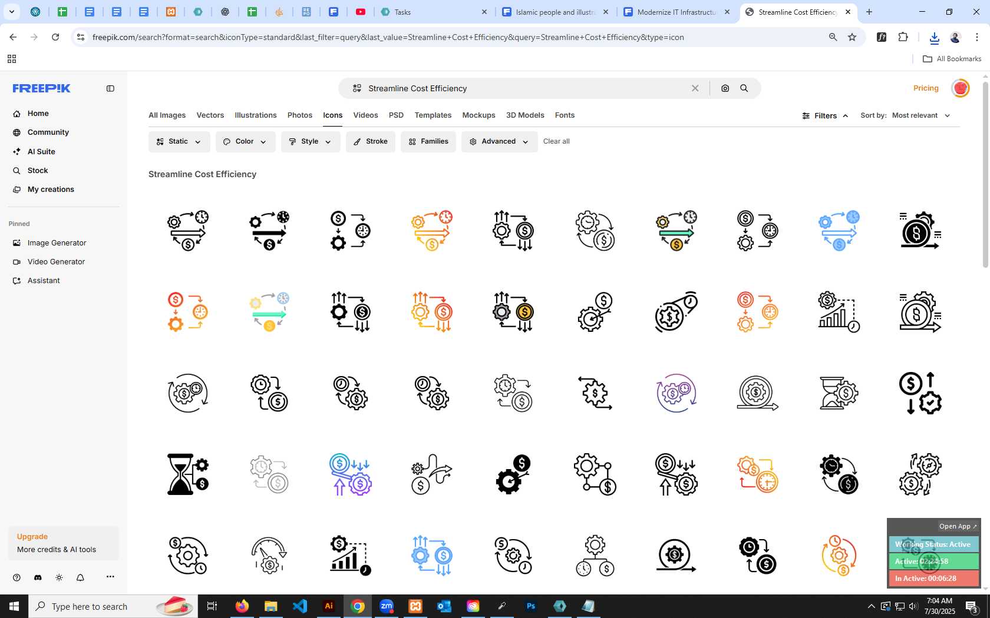Switch to Templates tab
The height and width of the screenshot is (618, 990).
pyautogui.click(x=433, y=115)
